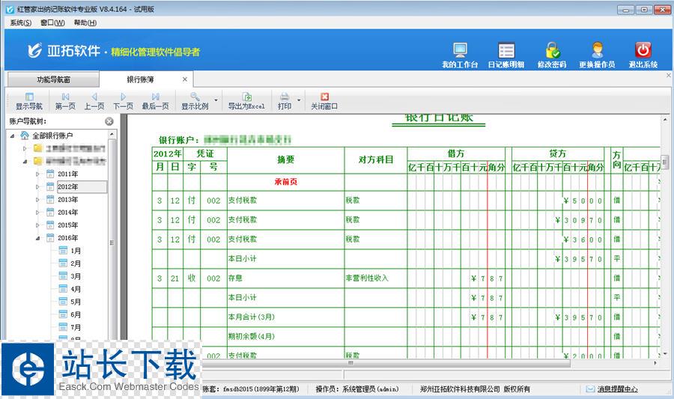
Task: Select 2月 under 2016年
Action: tap(76, 264)
